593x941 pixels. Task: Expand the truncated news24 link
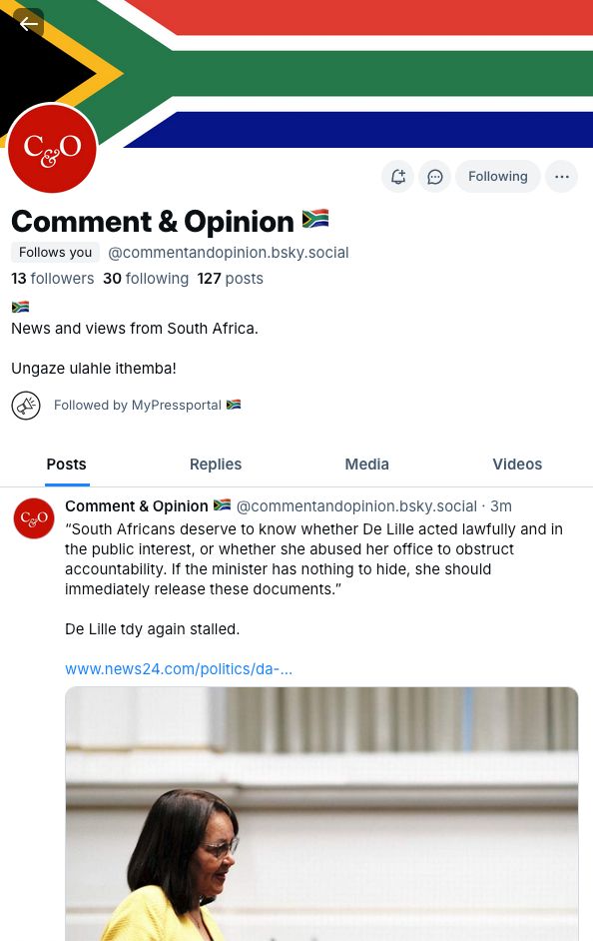pos(178,669)
